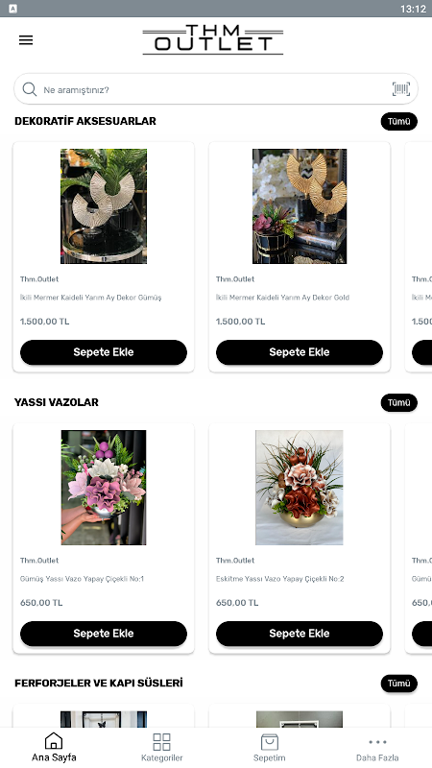Viewport: 432px width, 768px height.
Task: Open the hamburger menu
Action: point(26,40)
